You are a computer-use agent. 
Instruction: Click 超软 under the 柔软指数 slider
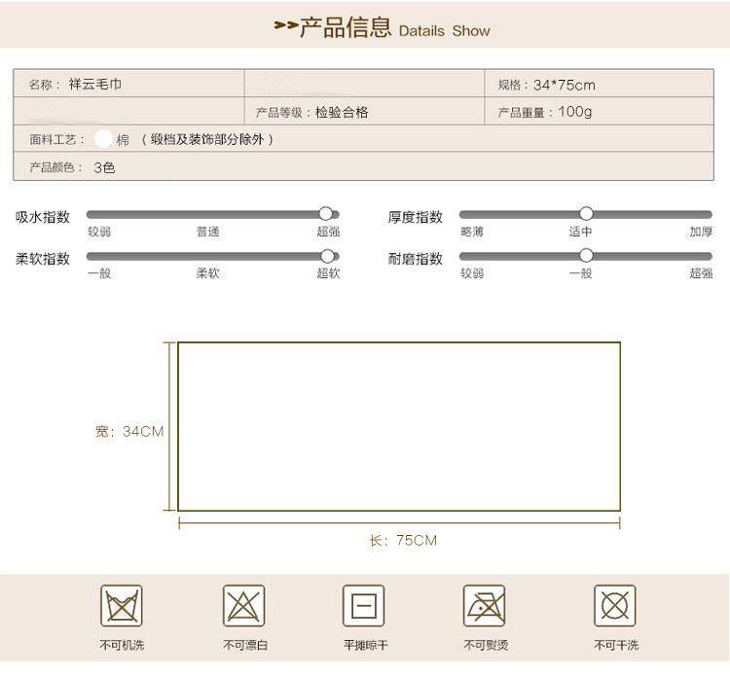(x=328, y=272)
